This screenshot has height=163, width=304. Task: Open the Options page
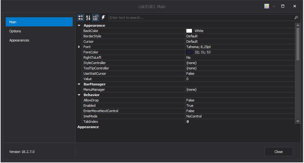click(x=39, y=31)
